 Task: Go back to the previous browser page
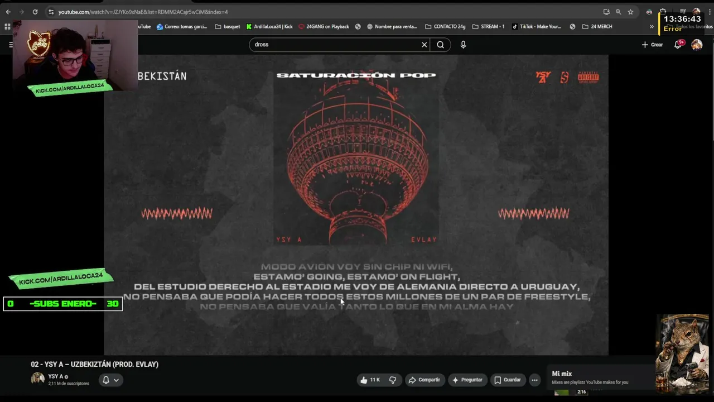8,12
